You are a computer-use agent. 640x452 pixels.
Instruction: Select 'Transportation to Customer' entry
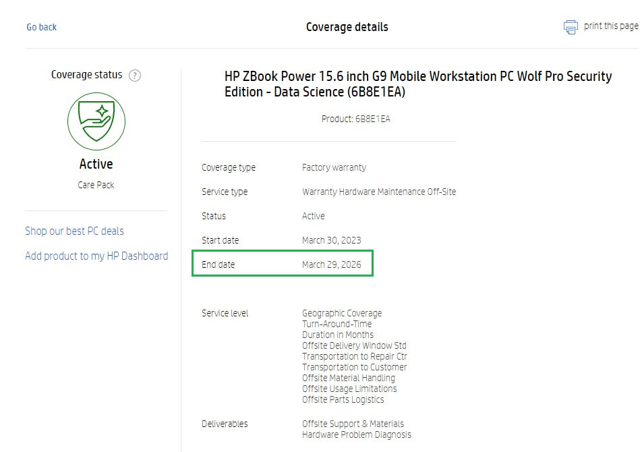coord(354,367)
